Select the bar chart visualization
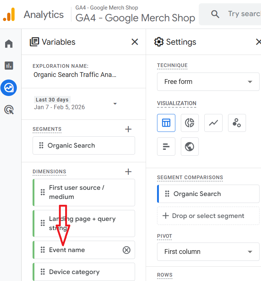This screenshot has width=261, height=281. pyautogui.click(x=166, y=147)
